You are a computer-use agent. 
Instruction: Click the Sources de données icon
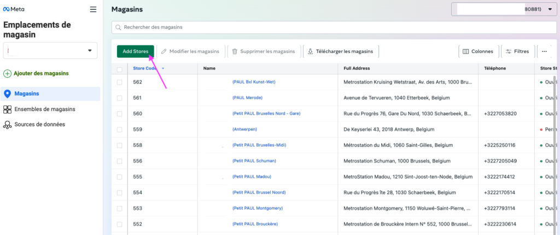coord(7,125)
